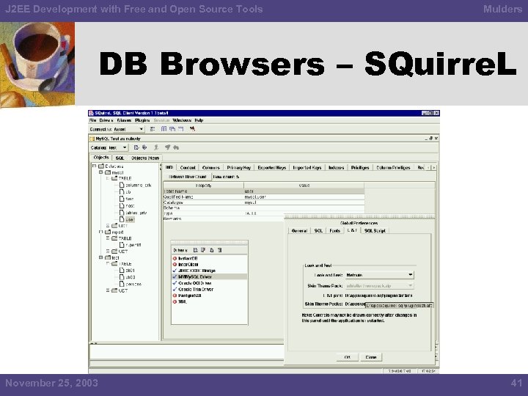The width and height of the screenshot is (528, 396).
Task: Click the session folder icon beside MySQL Test
Action: (92, 139)
